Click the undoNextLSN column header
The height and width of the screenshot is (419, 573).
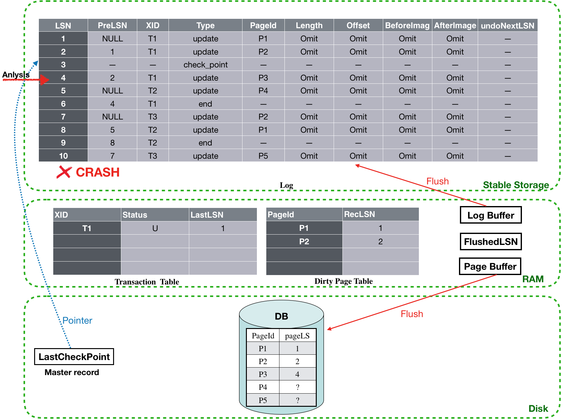[x=508, y=25]
